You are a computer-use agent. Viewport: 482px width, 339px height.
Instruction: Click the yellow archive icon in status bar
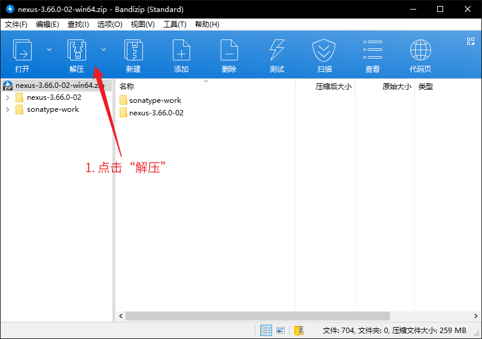point(298,330)
